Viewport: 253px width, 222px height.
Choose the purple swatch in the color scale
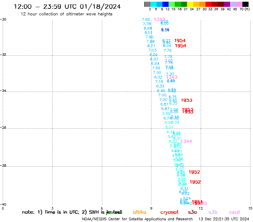227,4
